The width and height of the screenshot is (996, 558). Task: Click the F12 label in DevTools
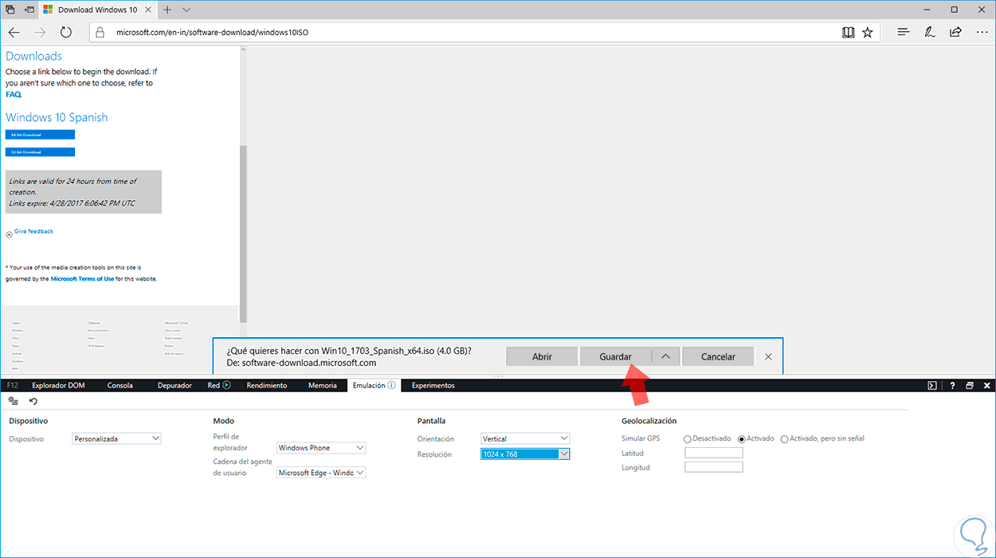coord(12,385)
